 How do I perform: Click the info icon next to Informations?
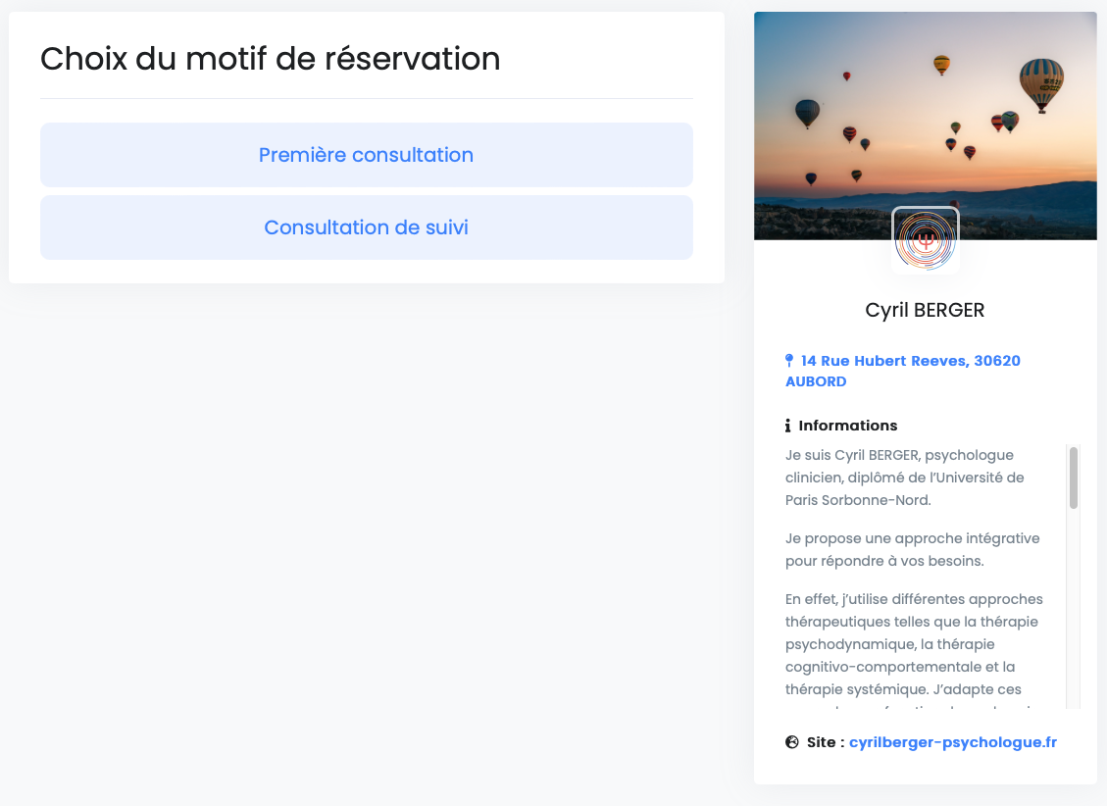click(788, 426)
